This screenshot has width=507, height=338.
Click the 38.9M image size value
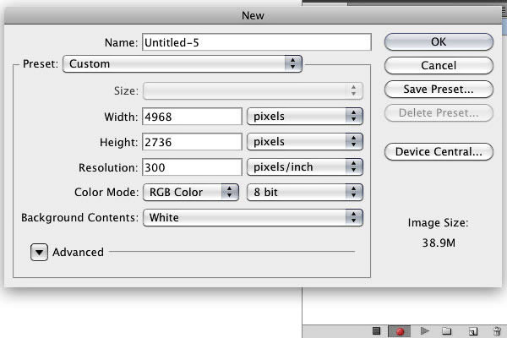(439, 243)
